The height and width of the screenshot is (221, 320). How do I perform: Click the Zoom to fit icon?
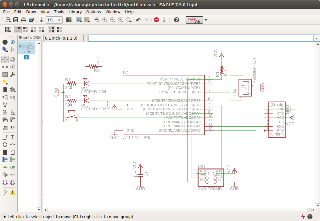pos(97,20)
